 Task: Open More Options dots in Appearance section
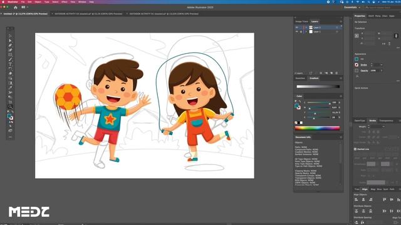(x=398, y=81)
